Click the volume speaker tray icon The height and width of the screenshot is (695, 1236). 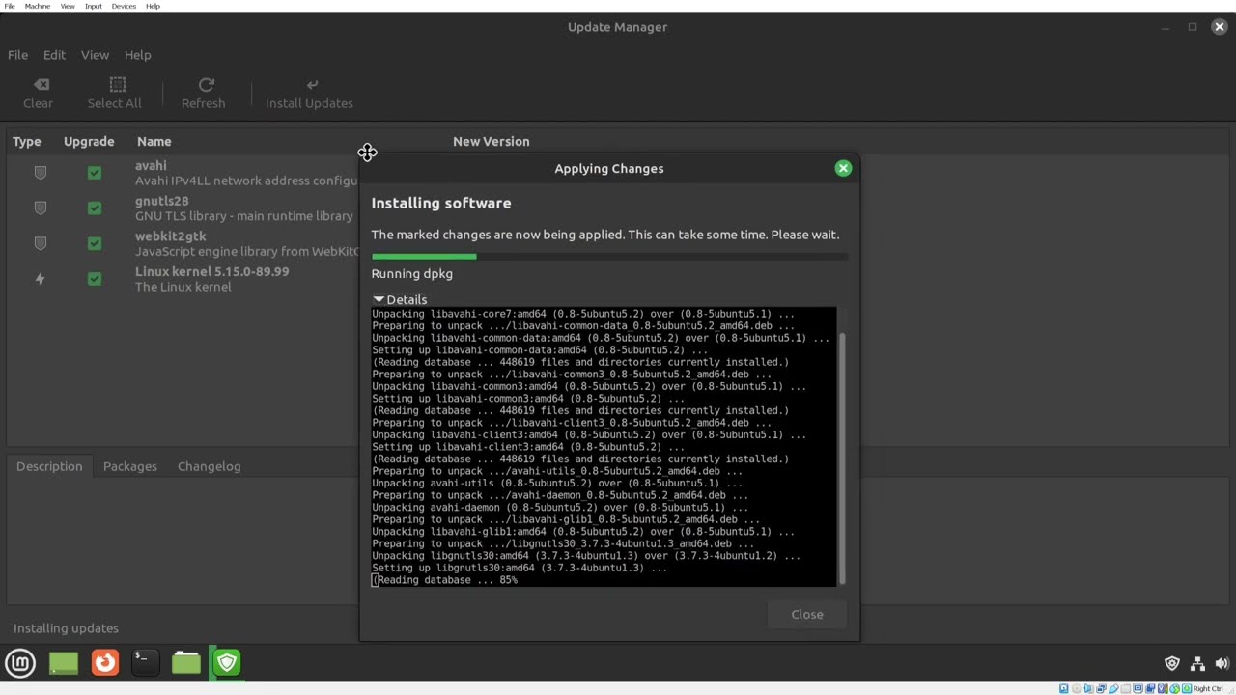tap(1222, 663)
